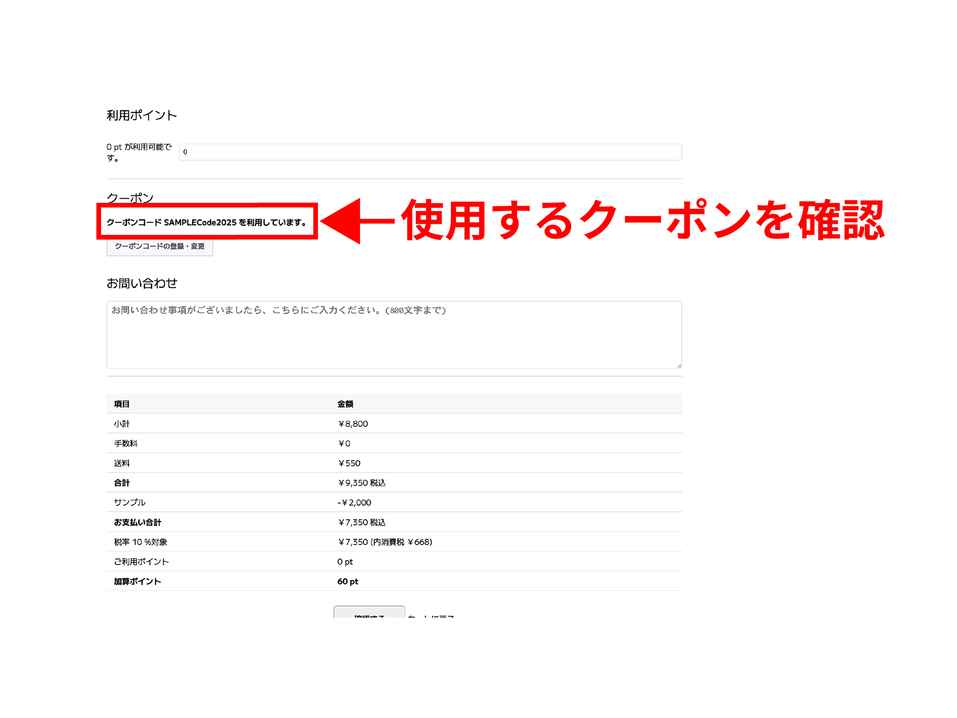Click the 利用ポイント points input field
The width and height of the screenshot is (957, 718).
[x=430, y=152]
